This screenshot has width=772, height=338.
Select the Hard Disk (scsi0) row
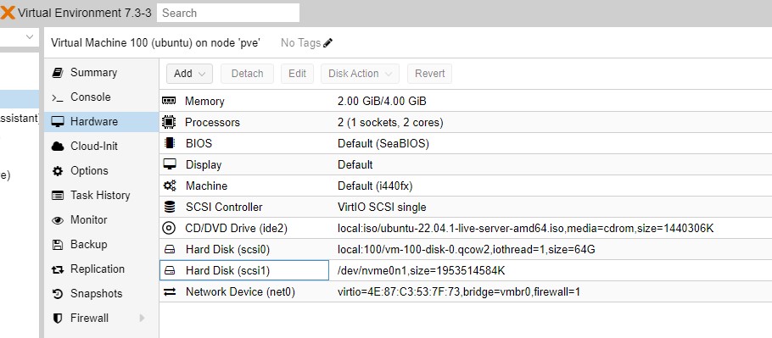(x=466, y=250)
